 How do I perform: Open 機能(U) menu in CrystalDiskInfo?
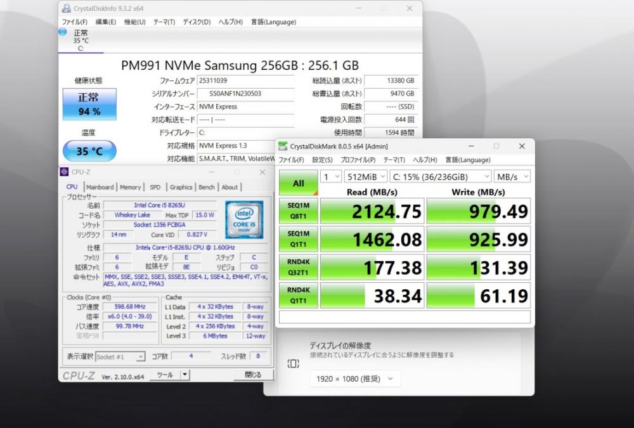tap(134, 22)
